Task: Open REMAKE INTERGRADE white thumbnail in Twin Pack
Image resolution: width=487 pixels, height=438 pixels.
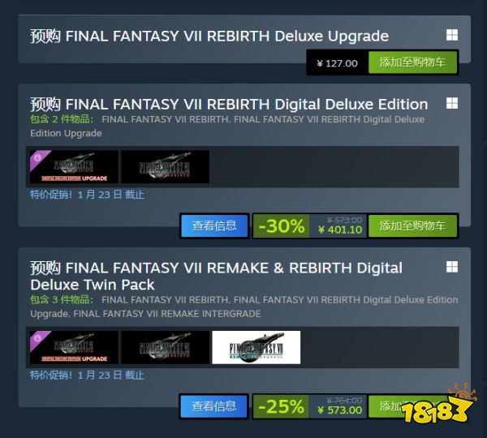Action: click(256, 347)
